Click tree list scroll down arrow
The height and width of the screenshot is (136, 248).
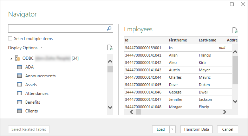pyautogui.click(x=110, y=107)
